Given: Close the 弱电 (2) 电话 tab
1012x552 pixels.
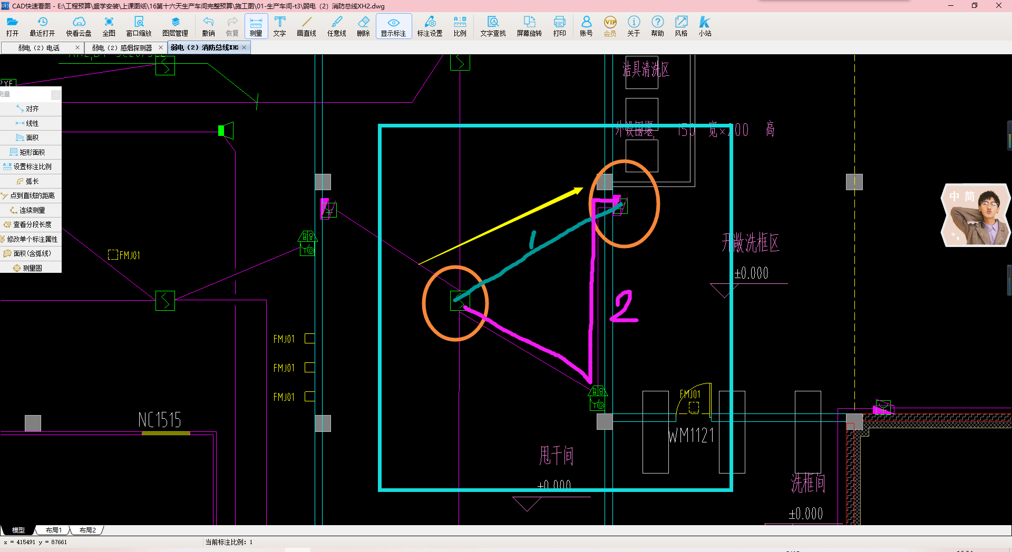Looking at the screenshot, I should pyautogui.click(x=77, y=48).
